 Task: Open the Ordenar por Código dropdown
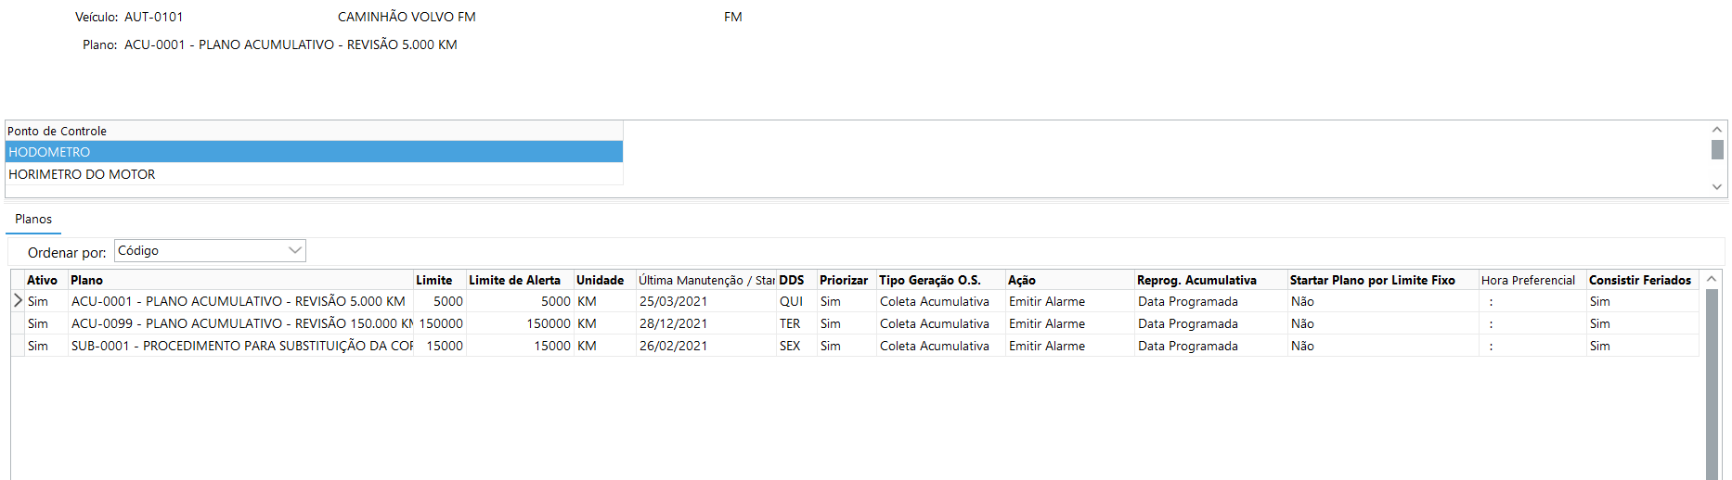[211, 251]
